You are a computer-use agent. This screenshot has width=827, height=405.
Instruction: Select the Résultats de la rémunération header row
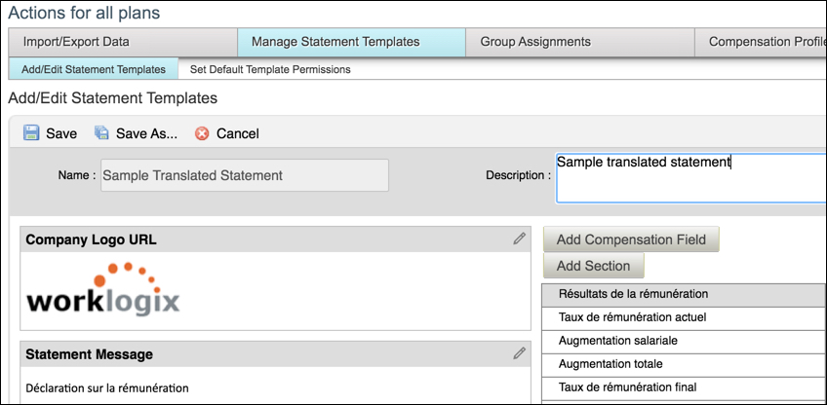[x=683, y=293]
